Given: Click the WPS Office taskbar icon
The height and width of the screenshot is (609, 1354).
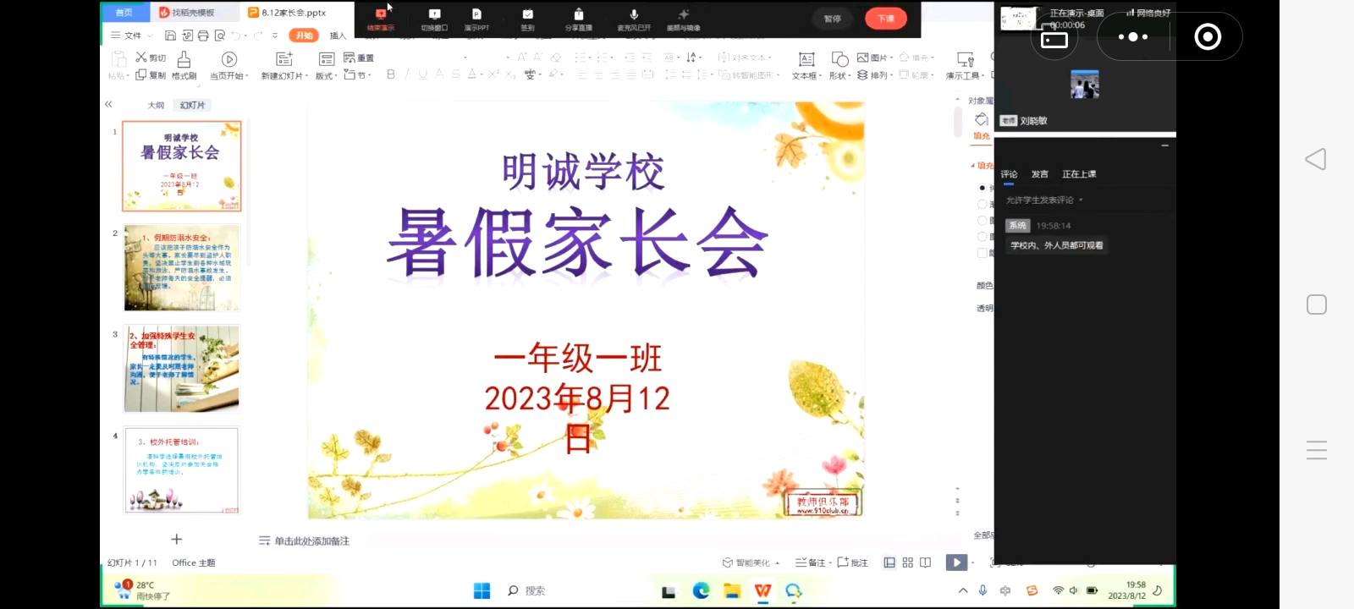Looking at the screenshot, I should pos(762,590).
